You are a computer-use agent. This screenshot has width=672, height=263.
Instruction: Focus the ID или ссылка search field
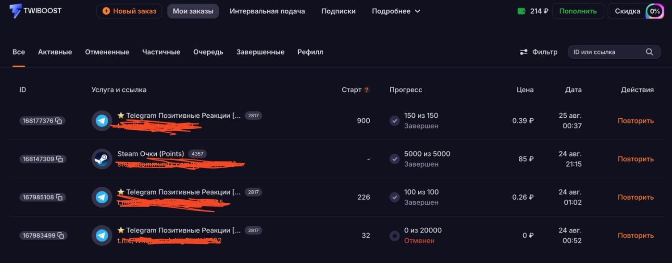614,52
